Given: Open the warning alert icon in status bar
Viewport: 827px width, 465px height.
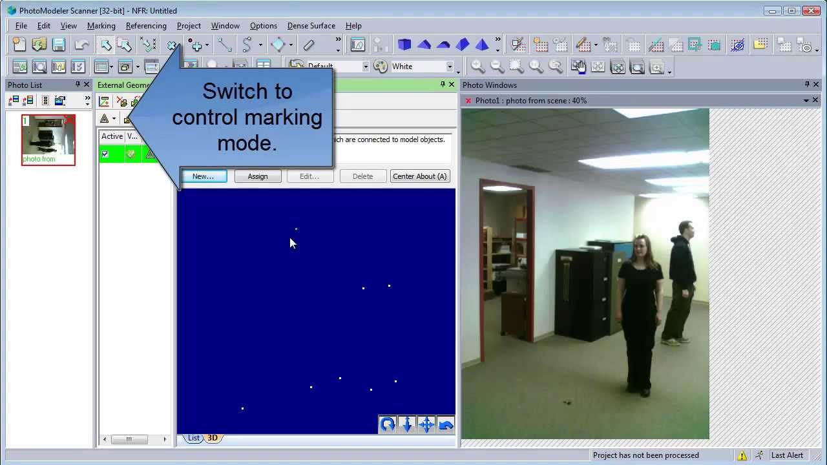Looking at the screenshot, I should 742,455.
